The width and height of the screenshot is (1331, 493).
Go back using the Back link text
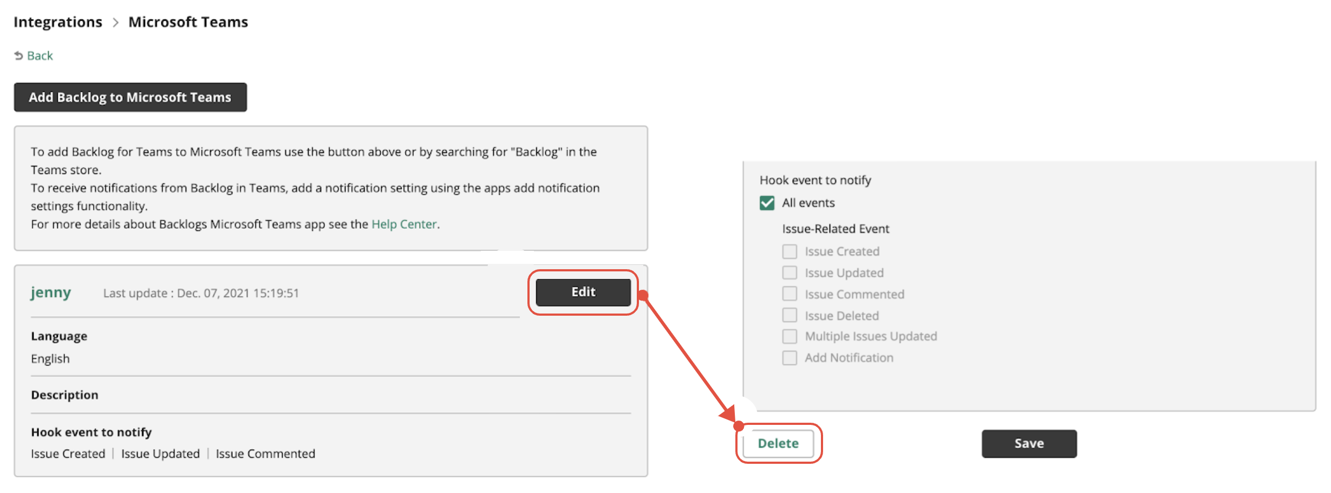[x=40, y=56]
